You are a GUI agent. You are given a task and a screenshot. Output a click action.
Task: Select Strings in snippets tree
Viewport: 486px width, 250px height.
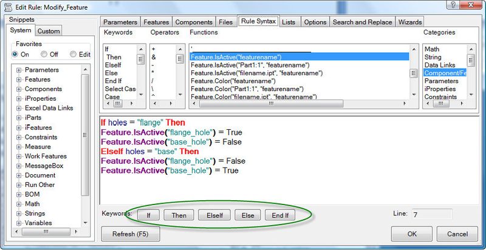35,214
